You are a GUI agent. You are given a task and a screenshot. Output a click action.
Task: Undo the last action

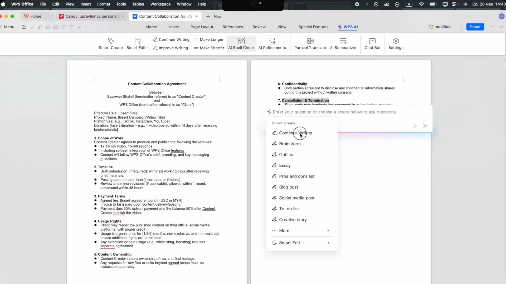point(63,27)
